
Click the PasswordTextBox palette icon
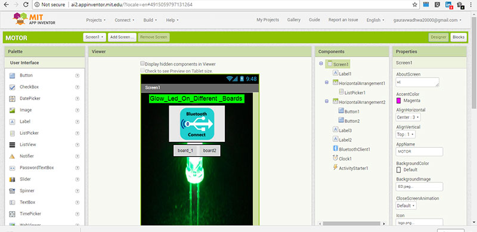click(12, 168)
